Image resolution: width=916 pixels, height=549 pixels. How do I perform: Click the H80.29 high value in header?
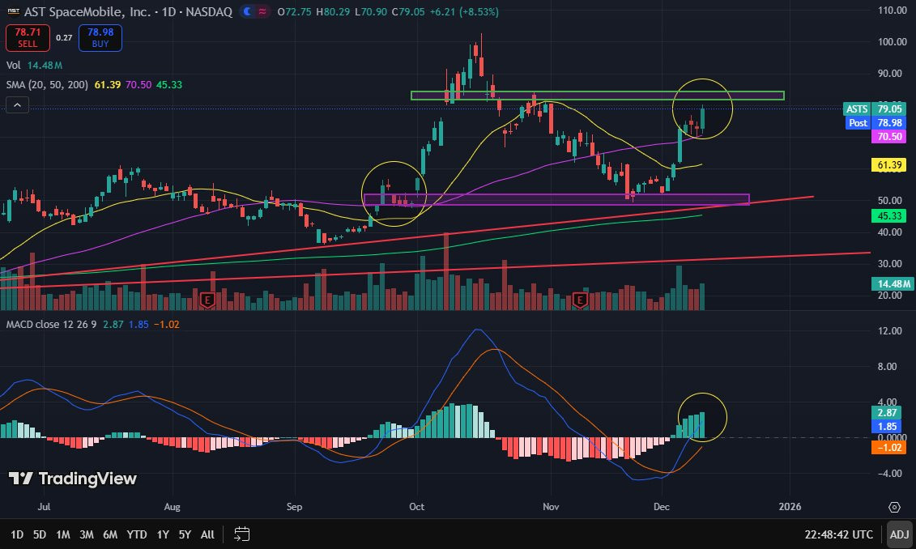[x=332, y=11]
